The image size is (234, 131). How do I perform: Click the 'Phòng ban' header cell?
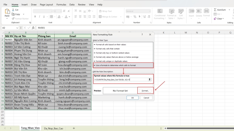(46, 36)
